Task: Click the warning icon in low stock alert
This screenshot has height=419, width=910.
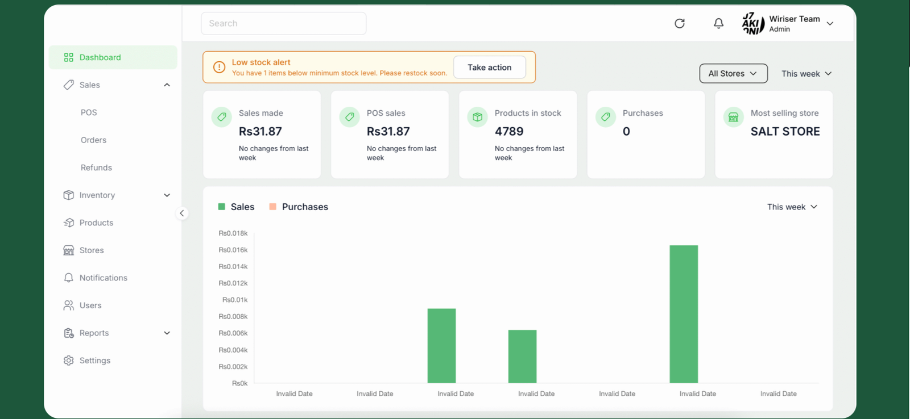Action: (x=219, y=67)
